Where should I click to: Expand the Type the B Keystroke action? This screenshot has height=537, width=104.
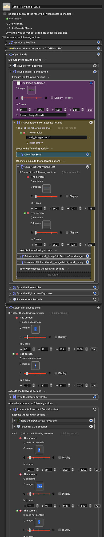(11, 287)
